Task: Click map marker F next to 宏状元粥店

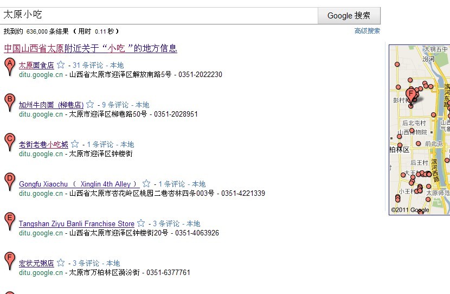Action: point(10,261)
